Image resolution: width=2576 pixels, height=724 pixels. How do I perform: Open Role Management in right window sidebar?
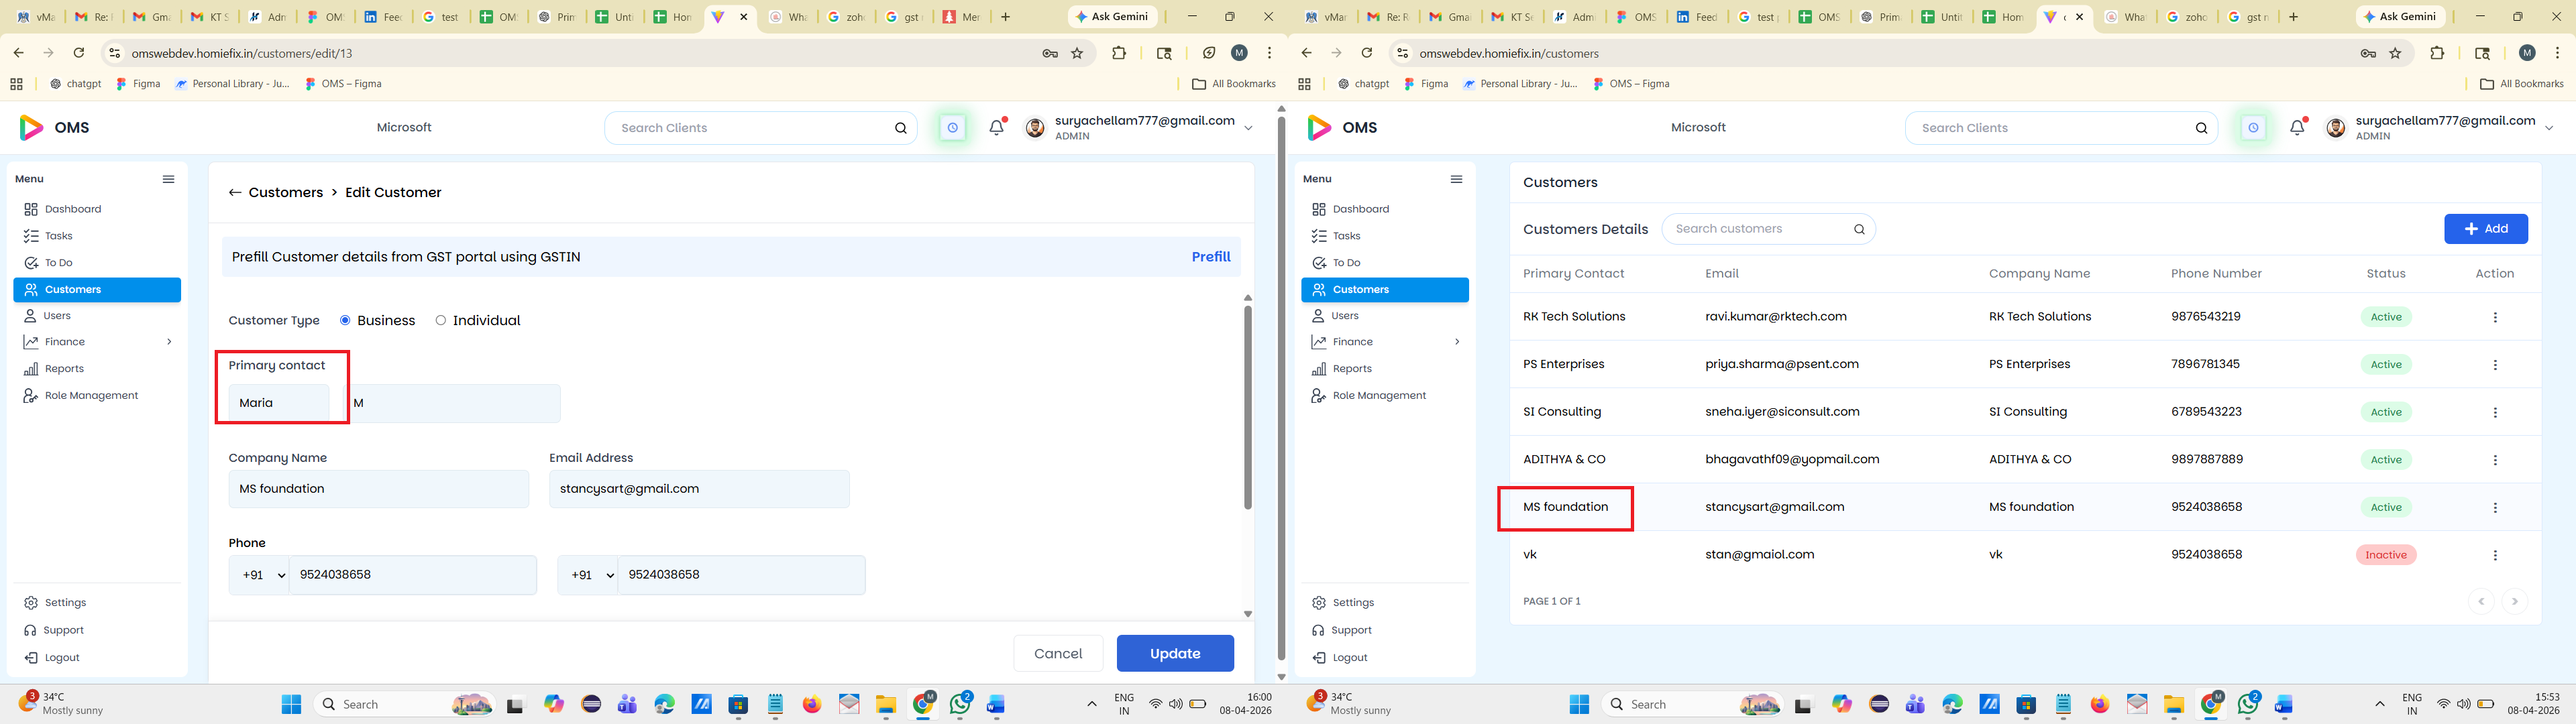(x=1379, y=396)
